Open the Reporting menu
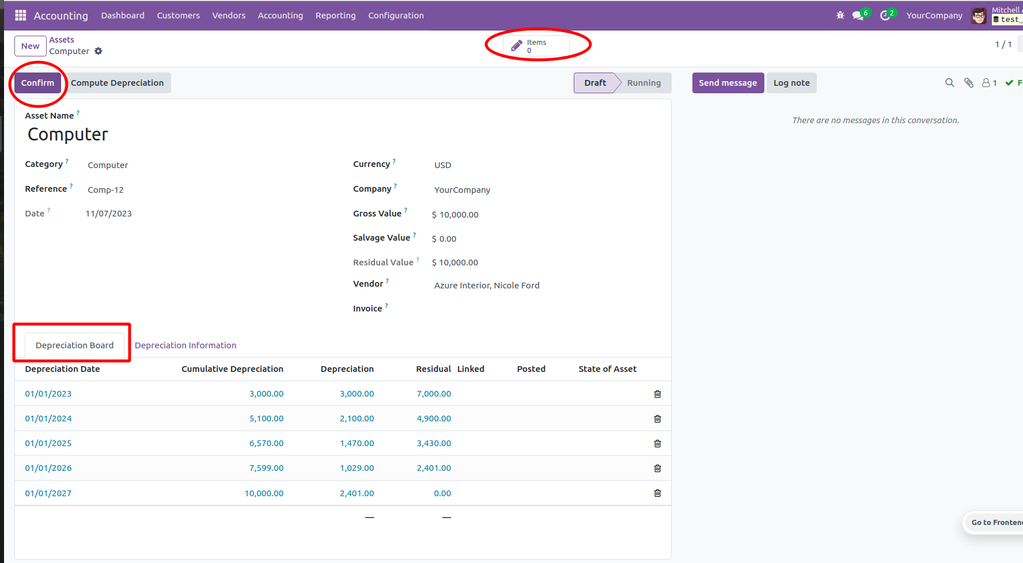The width and height of the screenshot is (1023, 563). pos(335,16)
